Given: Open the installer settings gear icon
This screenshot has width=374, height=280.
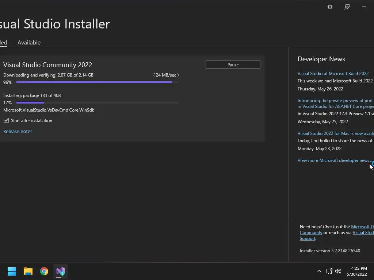Looking at the screenshot, I should [330, 7].
